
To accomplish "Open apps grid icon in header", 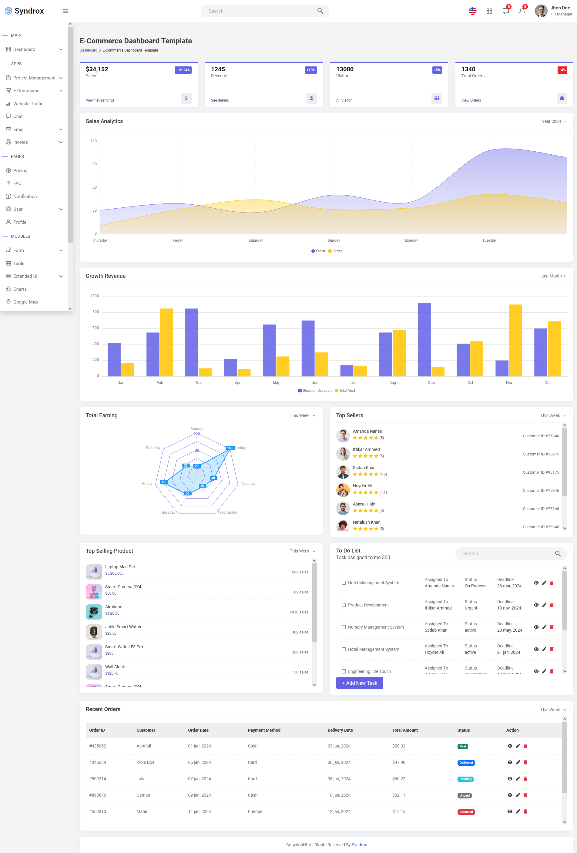I will coord(489,12).
